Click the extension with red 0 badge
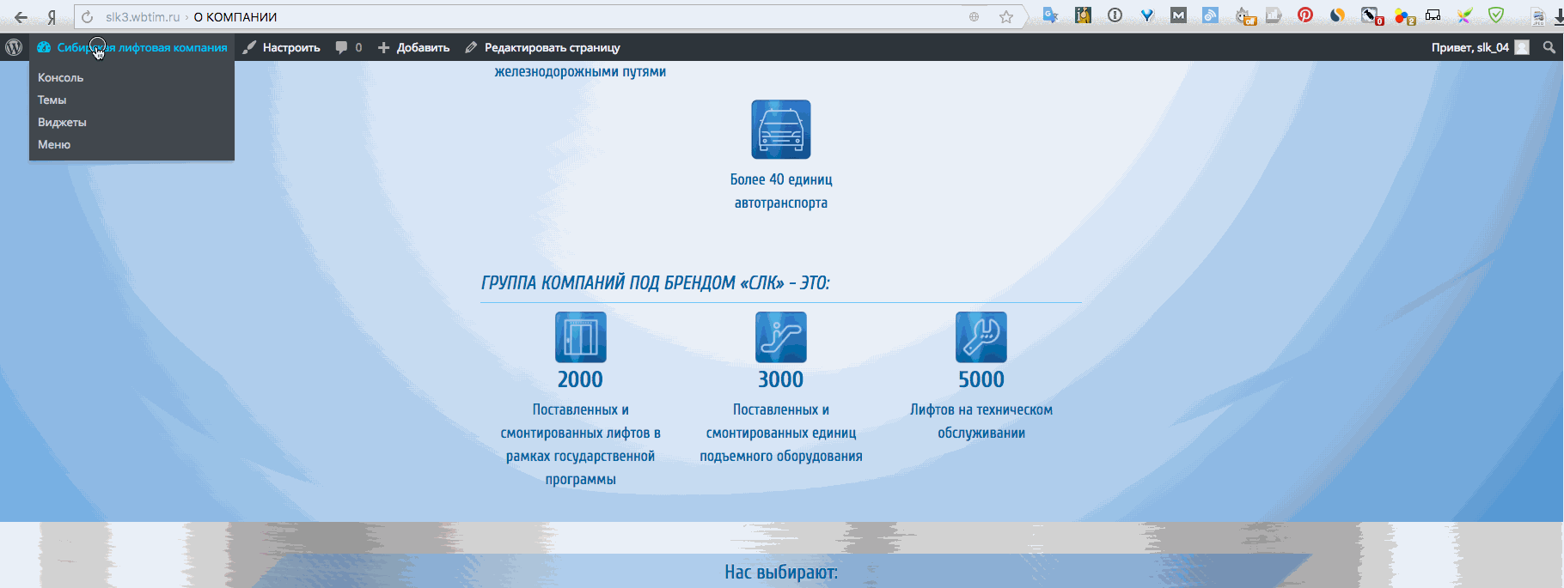Viewport: 1564px width, 588px height. pos(1372,15)
